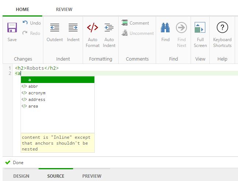The height and width of the screenshot is (181, 238).
Task: Open Find with the binoculars icon
Action: point(165,28)
